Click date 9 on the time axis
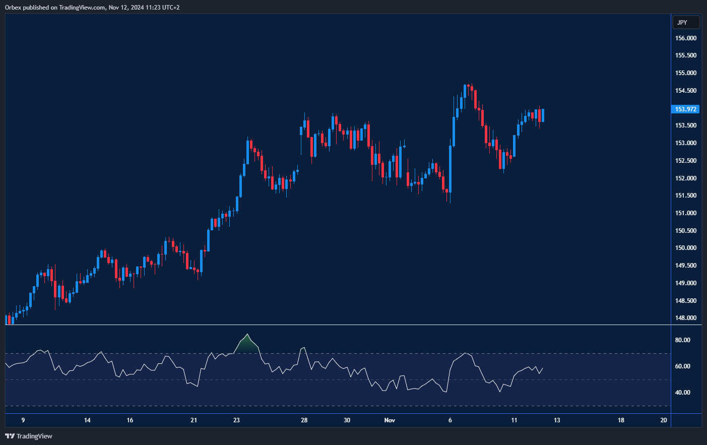707x445 pixels. coord(23,420)
